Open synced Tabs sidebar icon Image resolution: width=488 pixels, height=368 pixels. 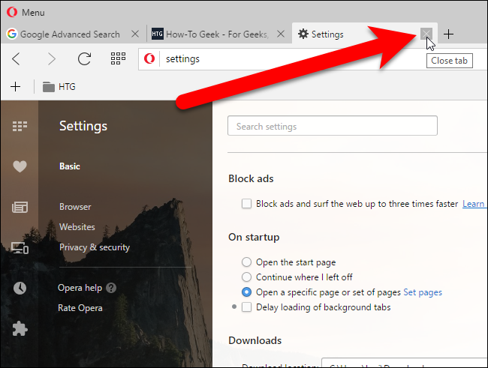click(x=20, y=248)
